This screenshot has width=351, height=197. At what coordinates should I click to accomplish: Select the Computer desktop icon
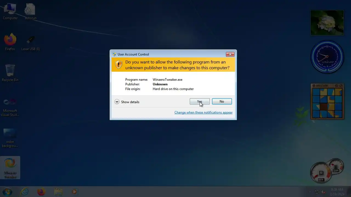pyautogui.click(x=10, y=11)
